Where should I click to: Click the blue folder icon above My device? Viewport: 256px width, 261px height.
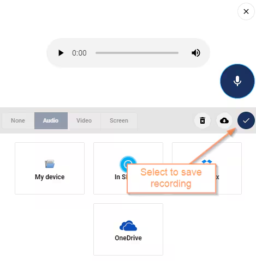(x=50, y=163)
